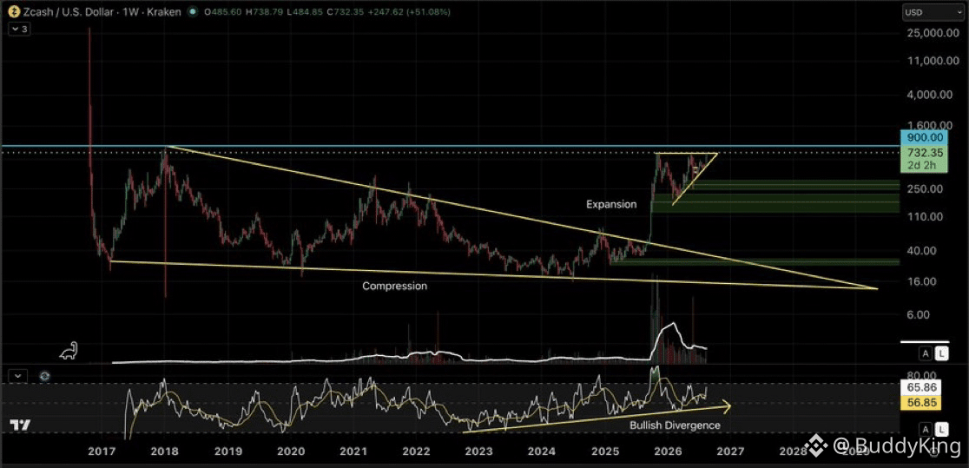
Task: Click the circular indicator status icon in lower pane
Action: 44,376
